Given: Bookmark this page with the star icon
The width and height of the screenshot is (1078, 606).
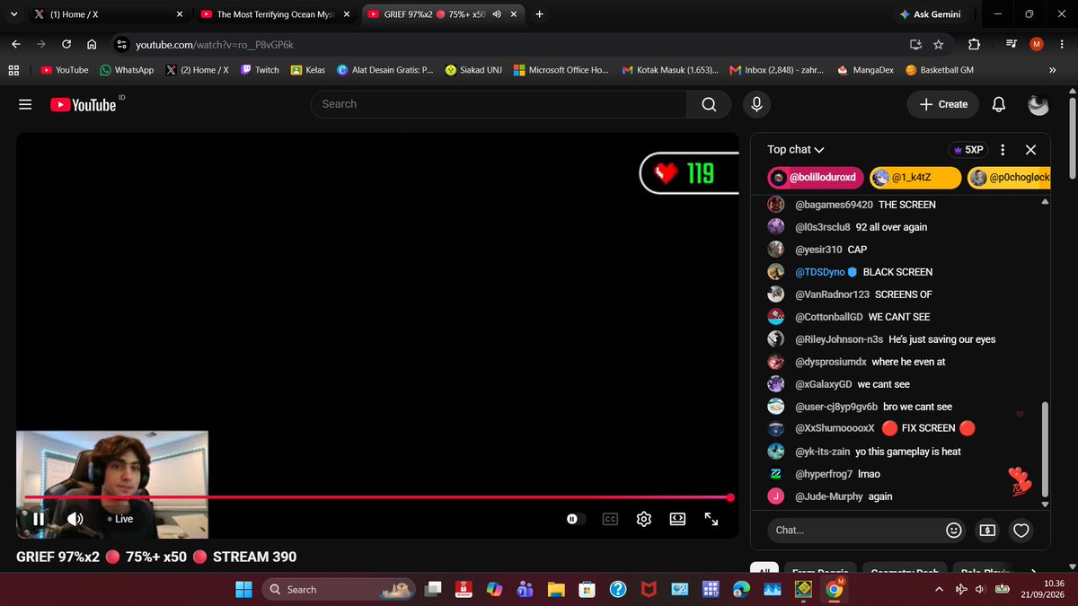Looking at the screenshot, I should coord(938,44).
